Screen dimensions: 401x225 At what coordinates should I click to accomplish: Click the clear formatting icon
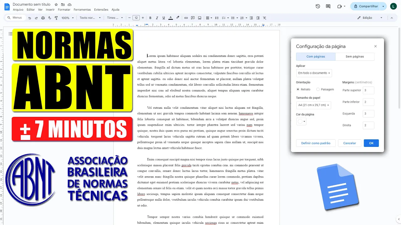point(265,18)
